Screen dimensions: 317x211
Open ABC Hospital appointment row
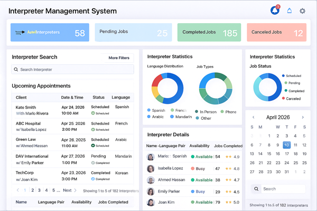tap(72, 127)
